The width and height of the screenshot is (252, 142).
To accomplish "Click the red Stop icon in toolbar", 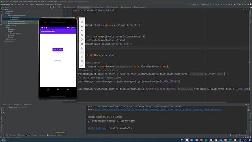I will 232,4.
